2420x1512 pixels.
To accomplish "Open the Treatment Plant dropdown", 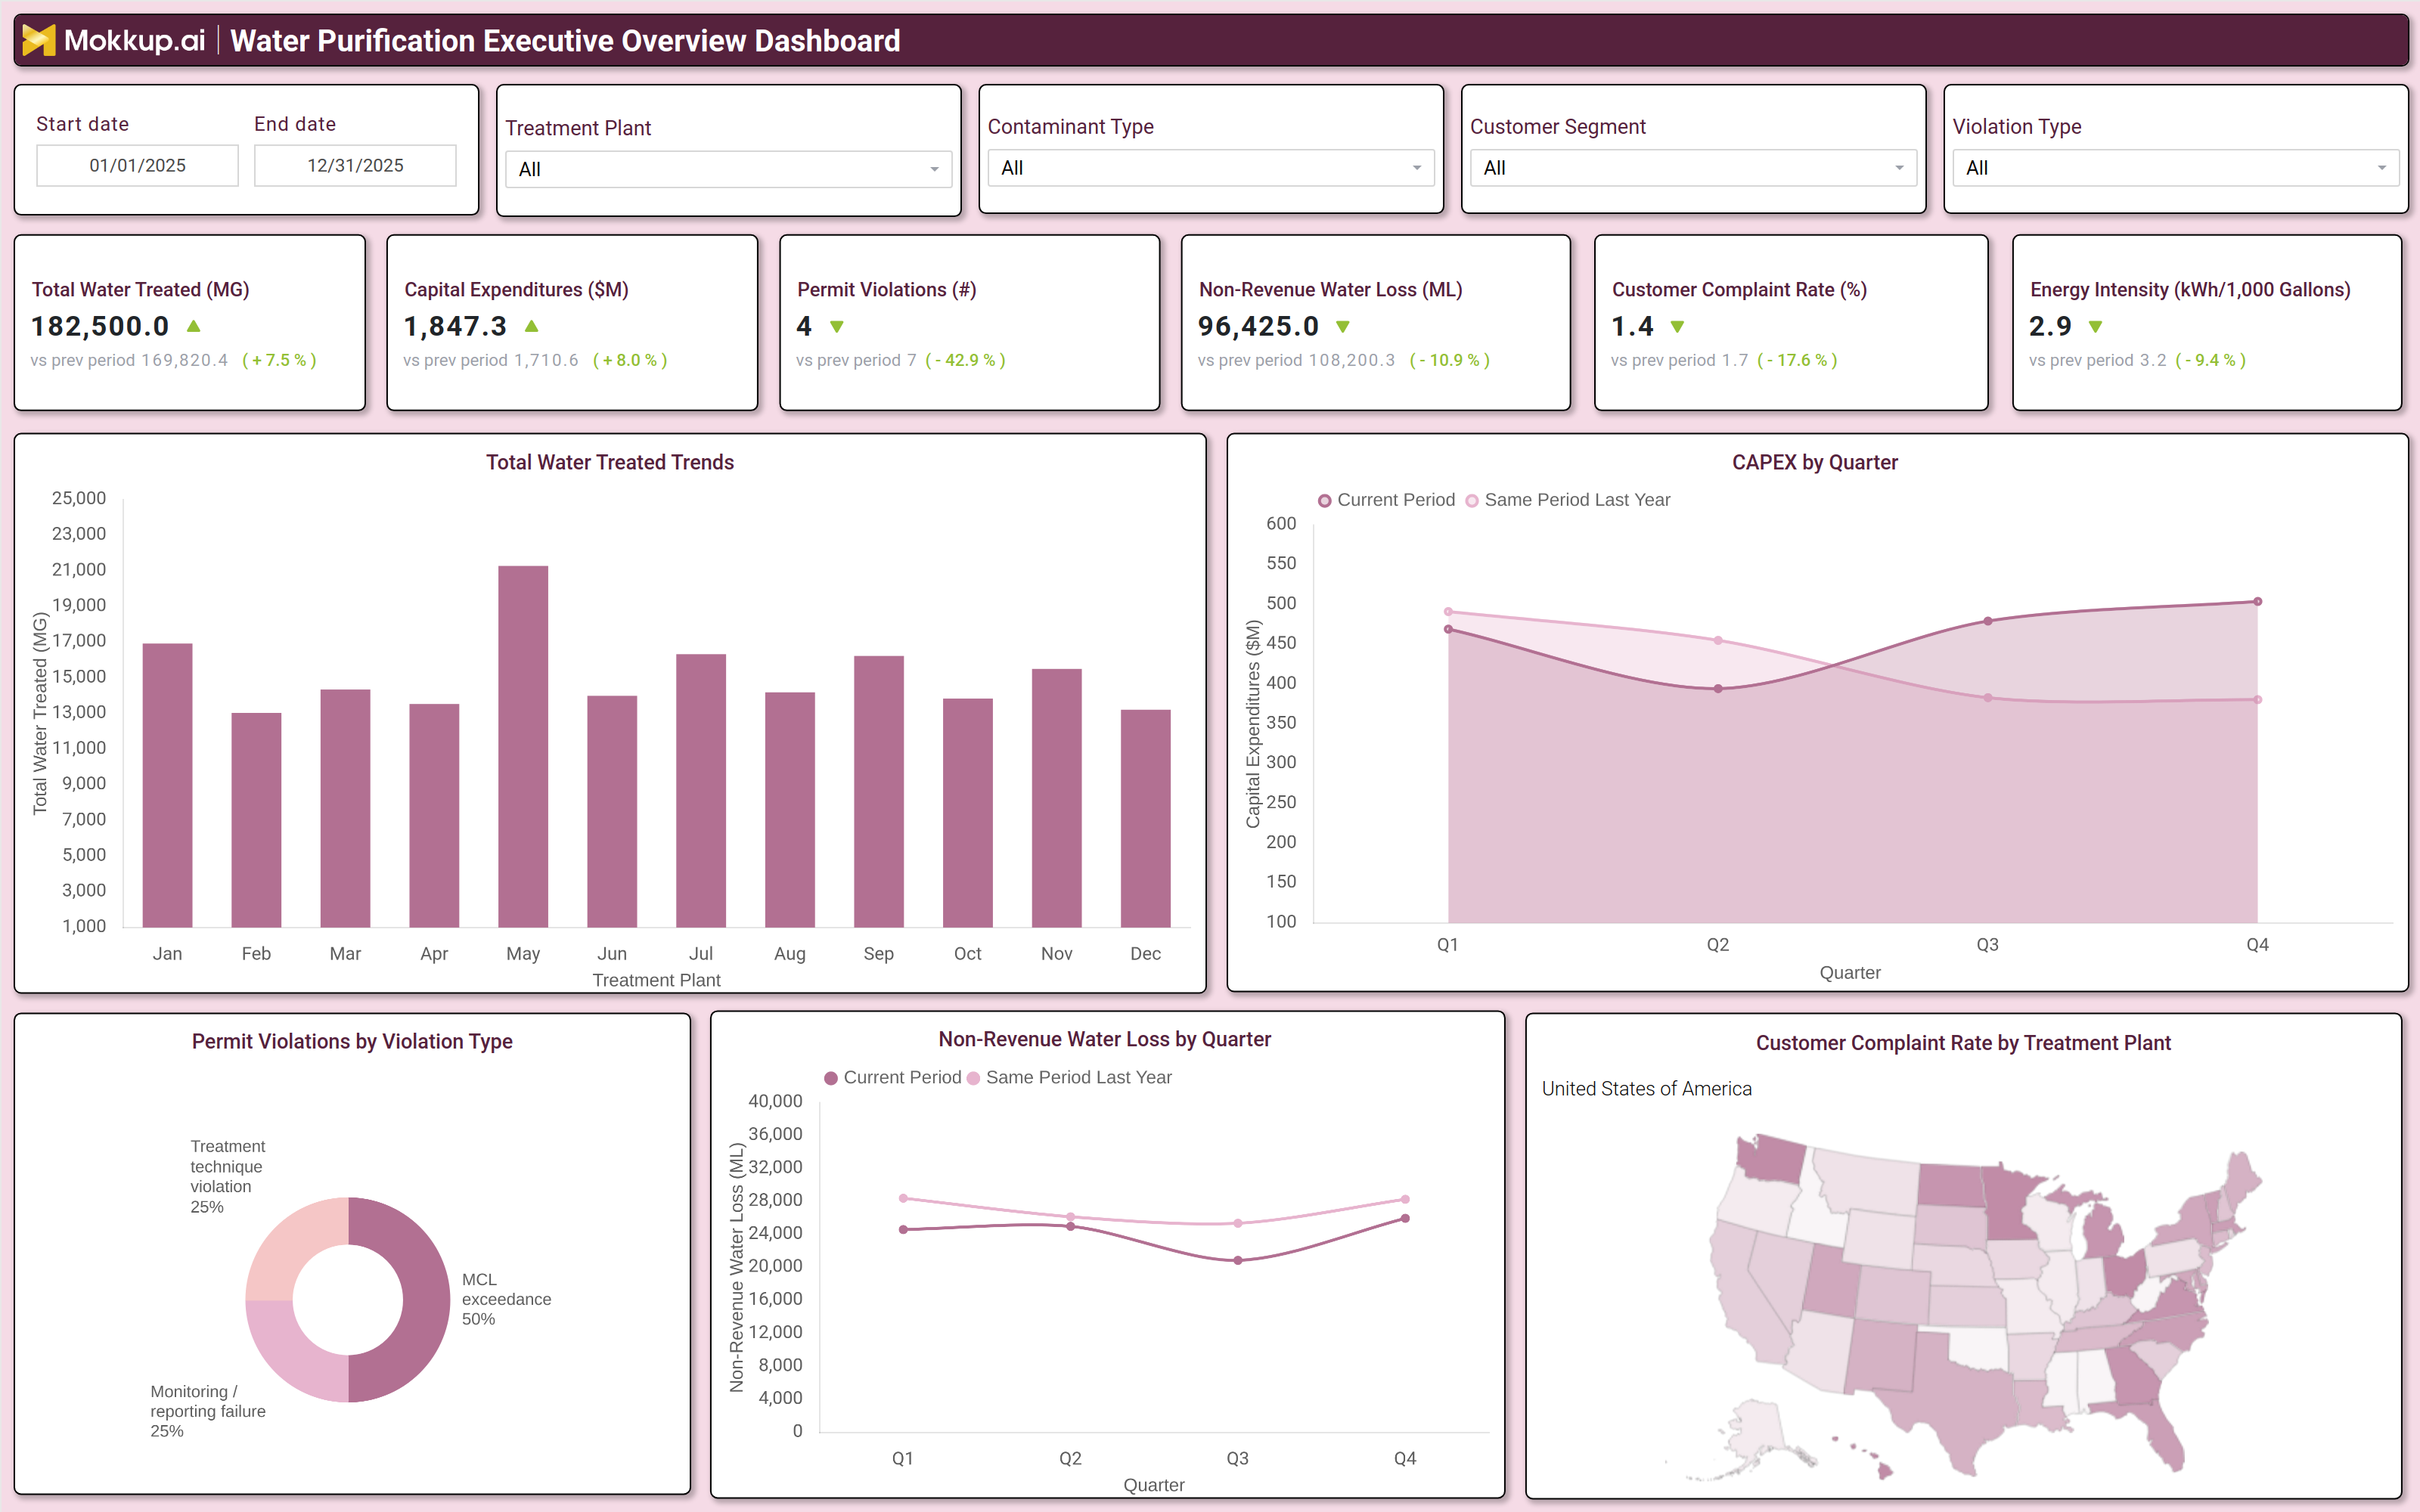I will click(728, 169).
